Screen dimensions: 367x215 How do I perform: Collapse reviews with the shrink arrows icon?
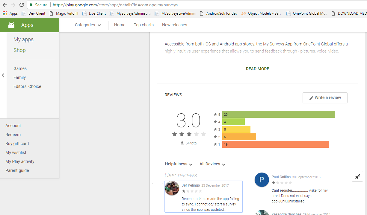coord(357,176)
